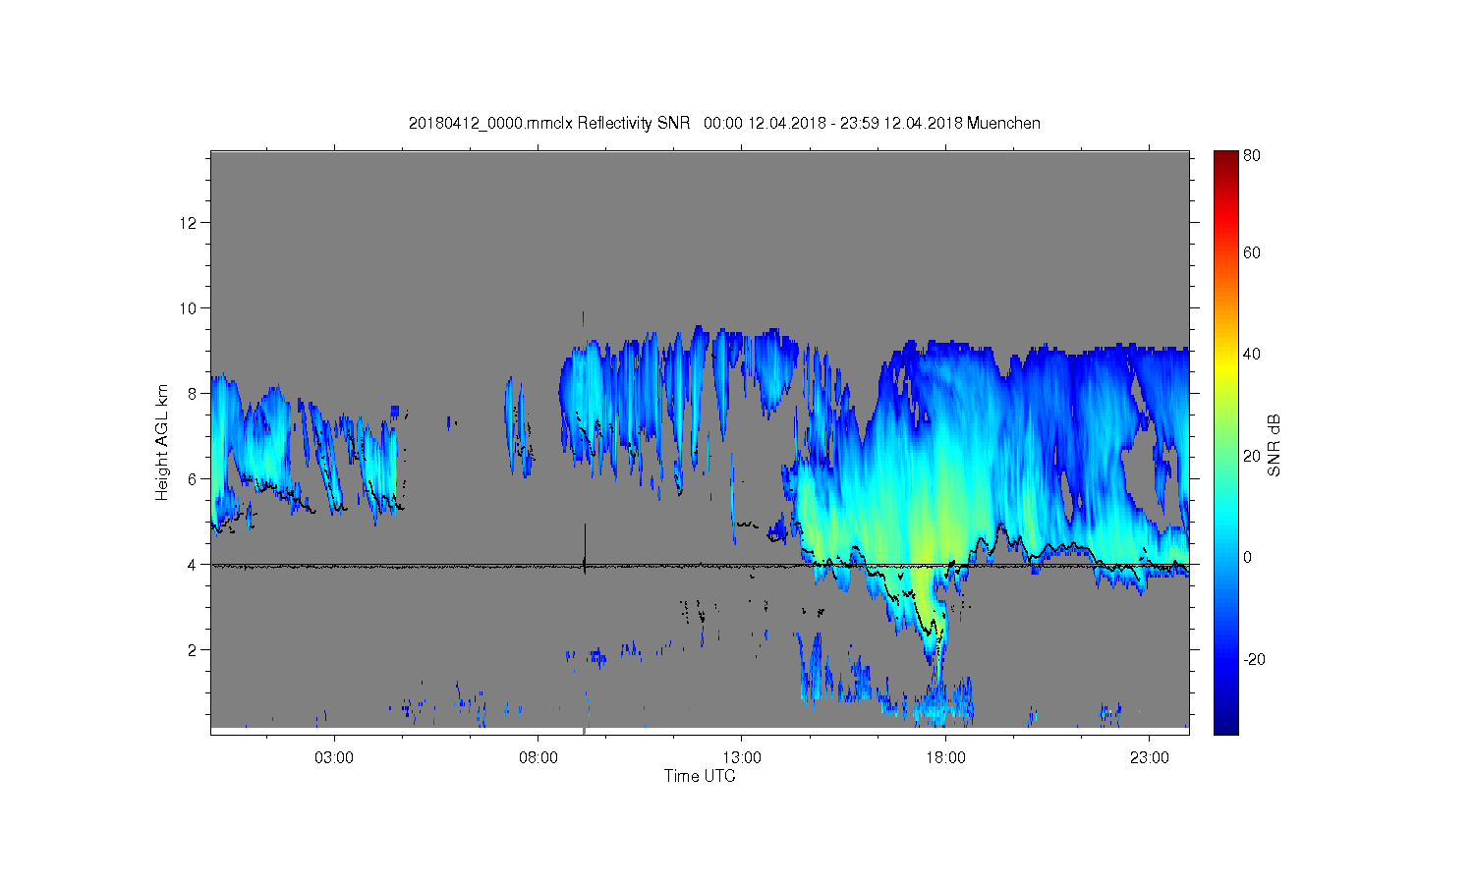The image size is (1474, 884).
Task: Click the 23:00 time tick label
Action: pos(1150,758)
